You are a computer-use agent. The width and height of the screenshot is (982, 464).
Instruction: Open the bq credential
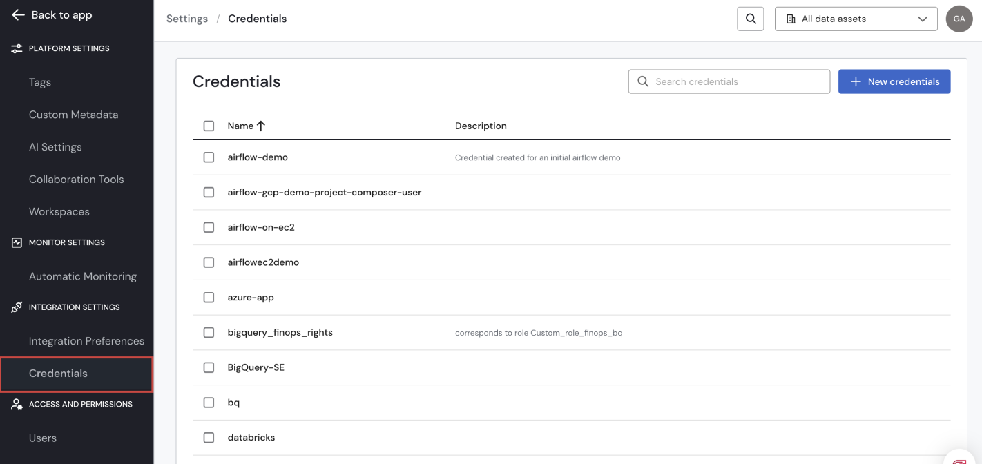(x=233, y=403)
